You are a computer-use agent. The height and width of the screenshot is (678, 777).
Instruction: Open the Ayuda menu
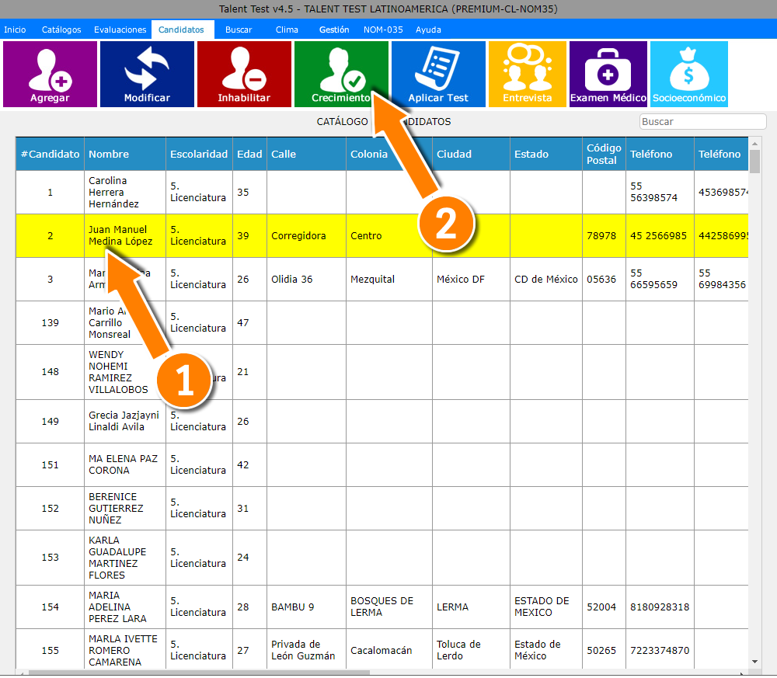(x=428, y=30)
